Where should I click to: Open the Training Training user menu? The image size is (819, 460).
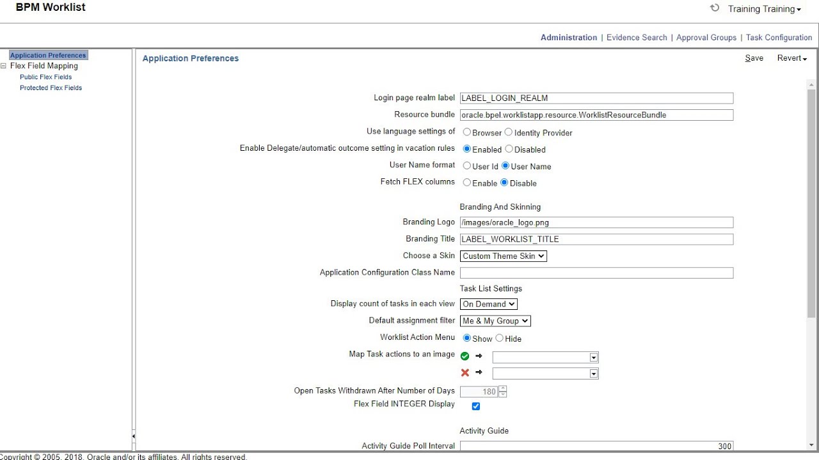pos(764,9)
